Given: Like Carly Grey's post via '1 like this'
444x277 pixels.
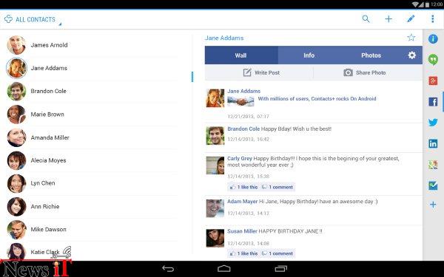Looking at the screenshot, I should click(243, 187).
